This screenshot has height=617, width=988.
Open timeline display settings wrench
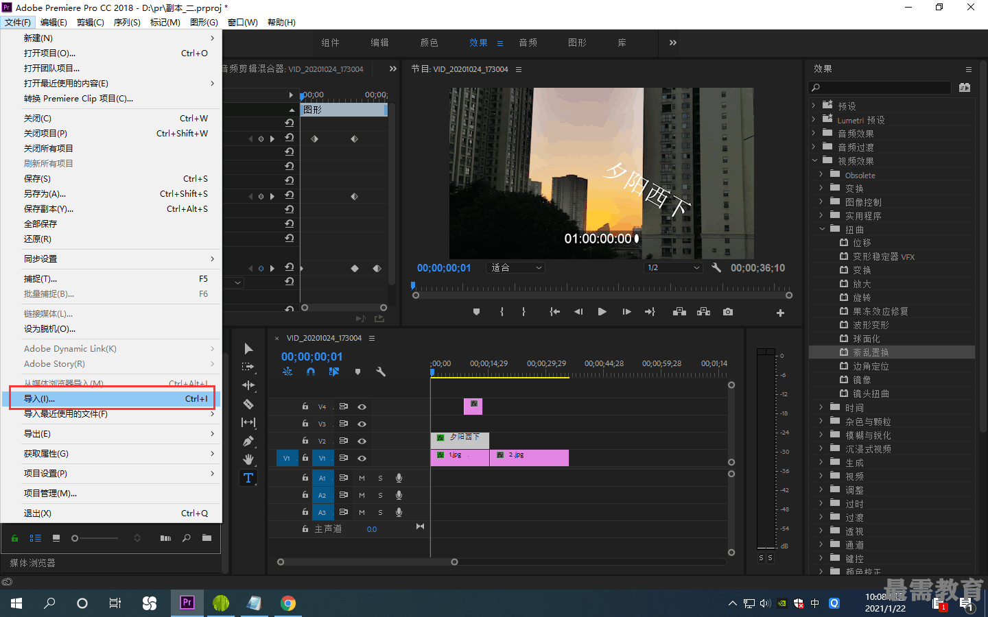(381, 372)
